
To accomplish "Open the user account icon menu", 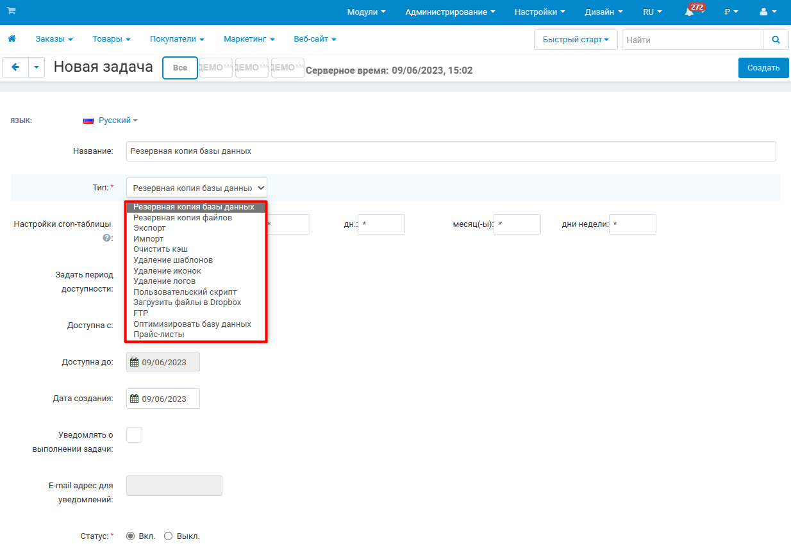I will (x=767, y=12).
